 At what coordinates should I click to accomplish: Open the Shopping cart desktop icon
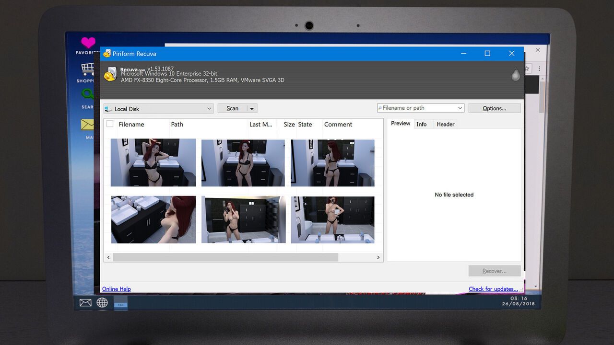(87, 69)
